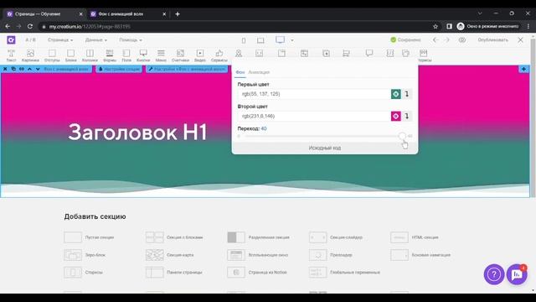Add Пустая секция
This screenshot has height=302, width=536.
tap(90, 237)
